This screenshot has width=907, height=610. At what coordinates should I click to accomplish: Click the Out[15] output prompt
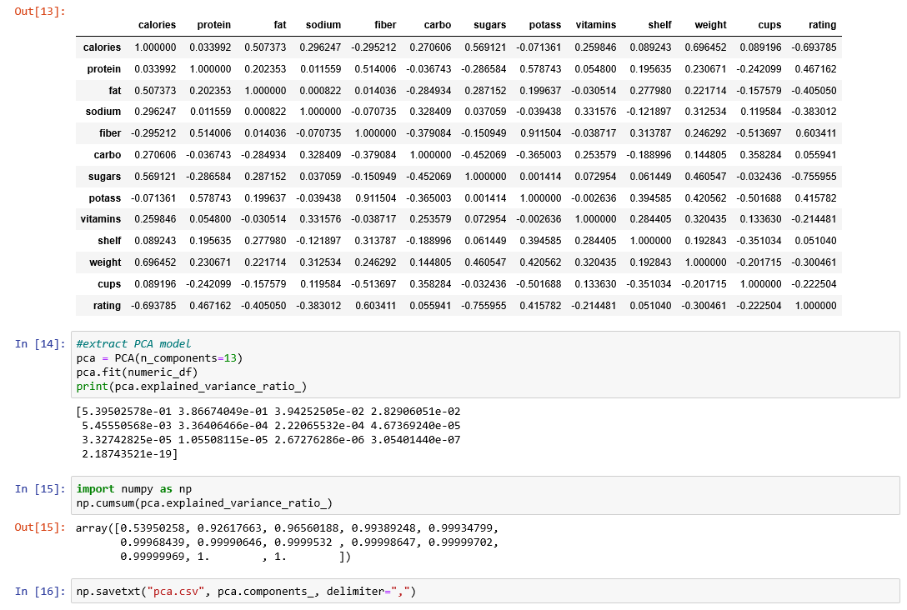tap(40, 527)
